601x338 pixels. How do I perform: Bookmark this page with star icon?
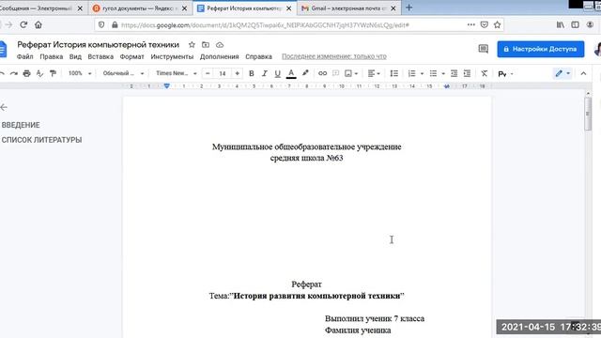click(x=497, y=25)
